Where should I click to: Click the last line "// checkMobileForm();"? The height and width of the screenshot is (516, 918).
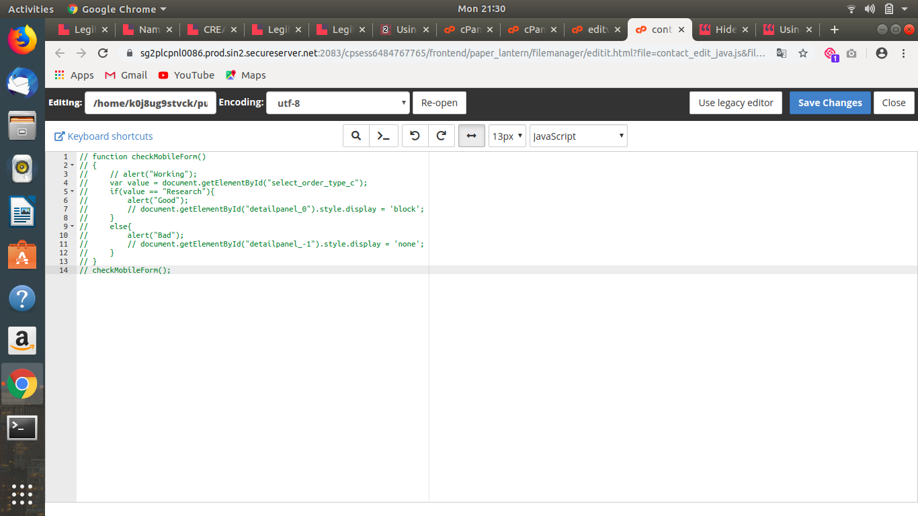[125, 270]
